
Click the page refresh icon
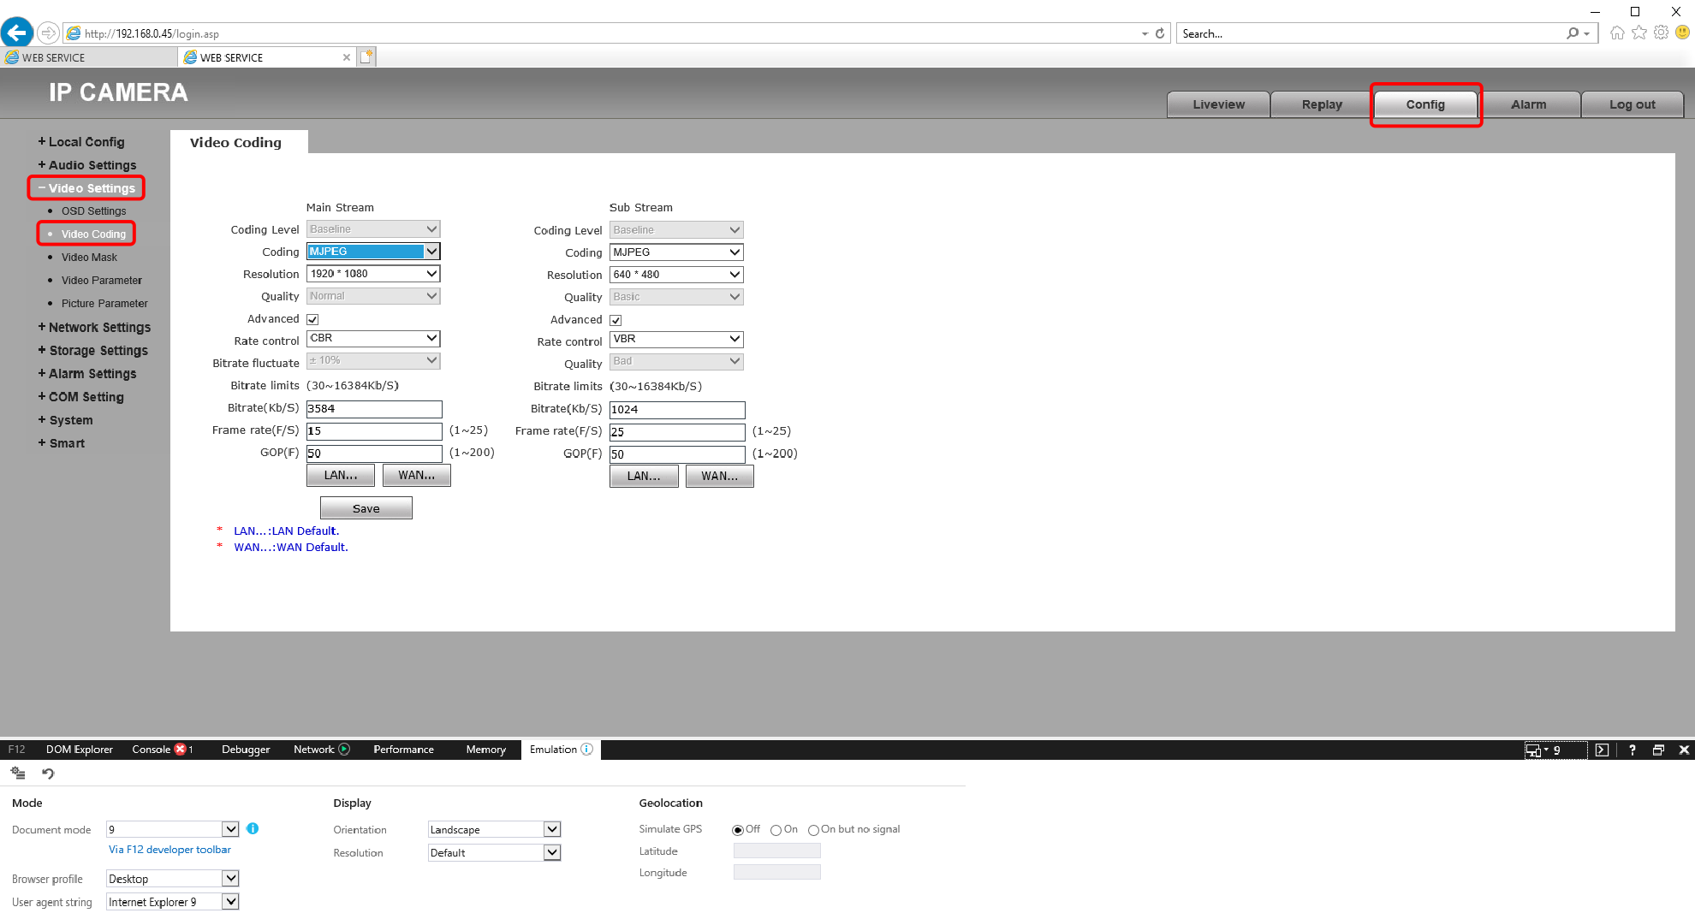1160,33
